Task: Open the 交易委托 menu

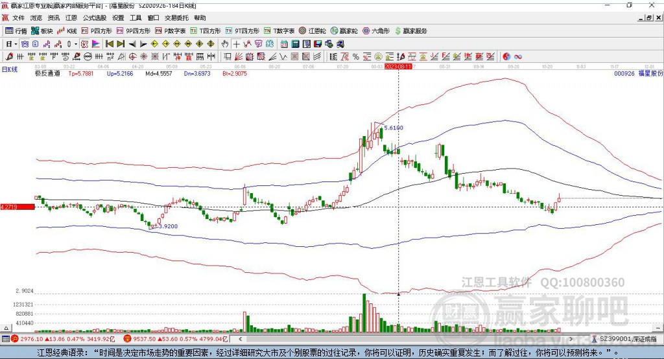Action: 176,17
